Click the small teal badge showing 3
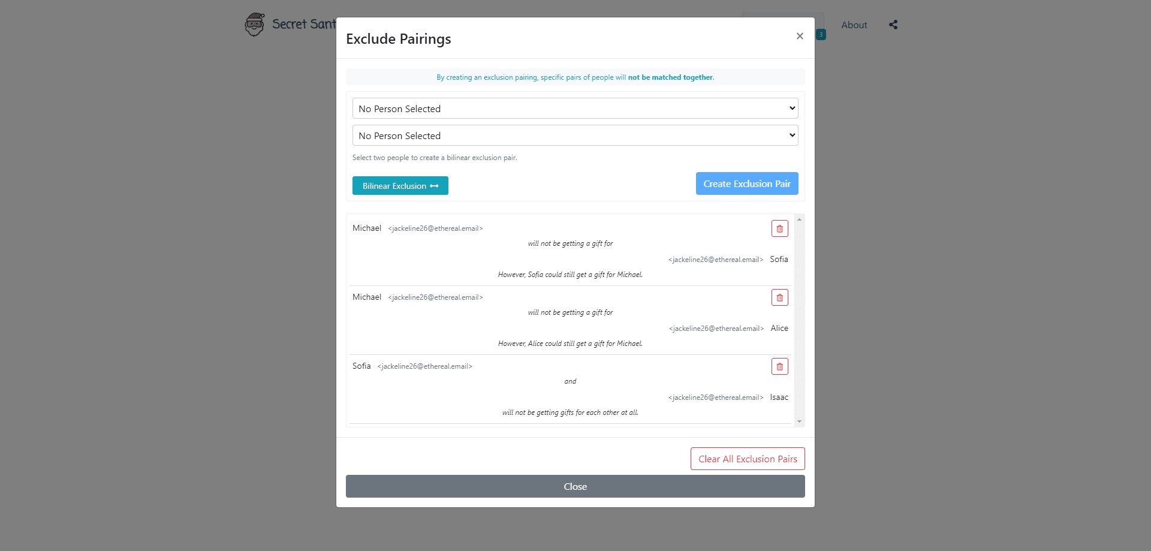 (821, 35)
